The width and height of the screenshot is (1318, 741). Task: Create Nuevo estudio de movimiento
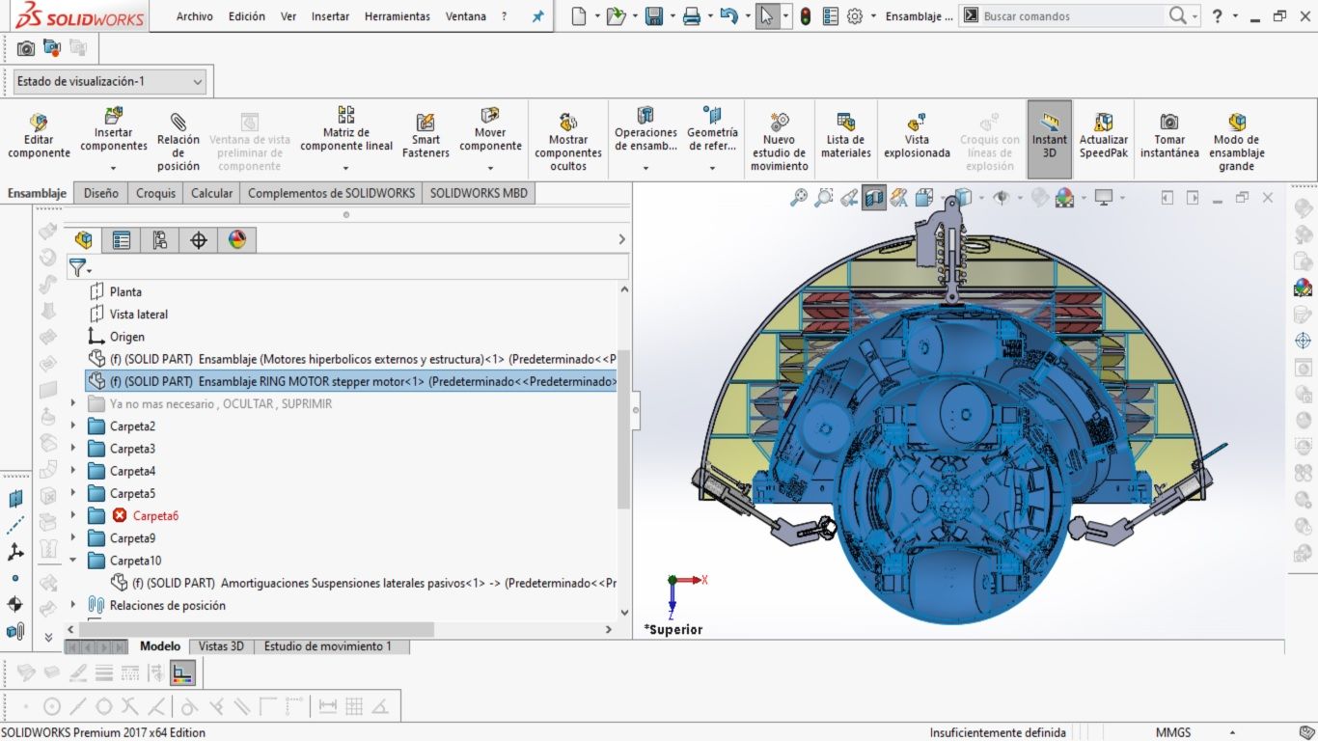point(780,141)
